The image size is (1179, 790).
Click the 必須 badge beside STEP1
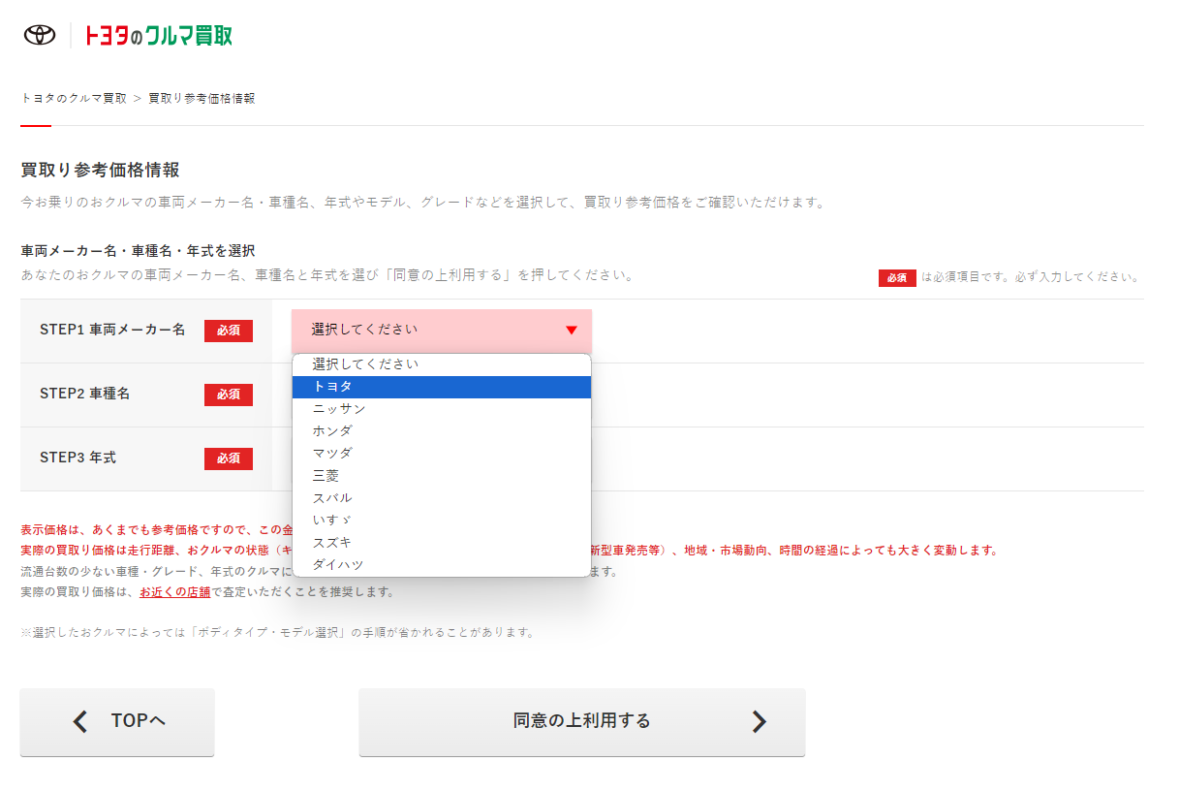pyautogui.click(x=229, y=332)
